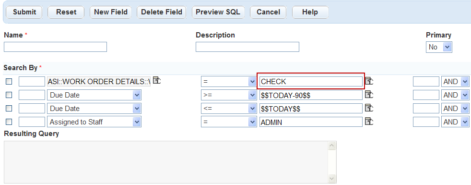Select the checkbox on the Assigned to Staff row
Screen dimensions: 471x185
9,122
